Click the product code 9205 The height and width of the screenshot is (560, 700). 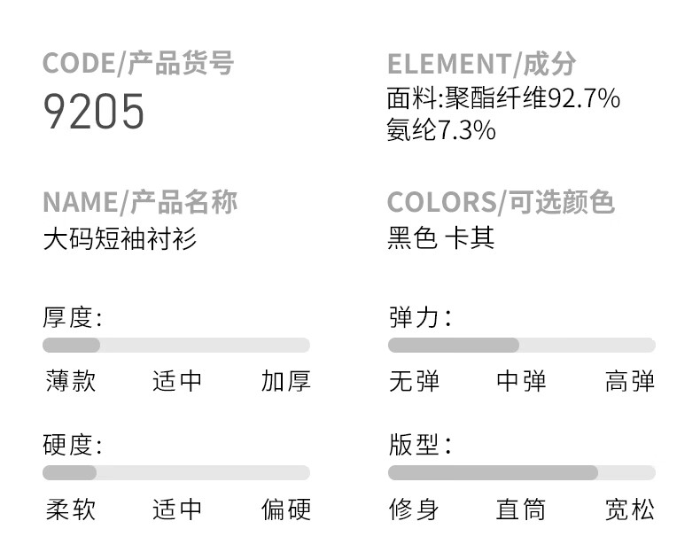(94, 113)
